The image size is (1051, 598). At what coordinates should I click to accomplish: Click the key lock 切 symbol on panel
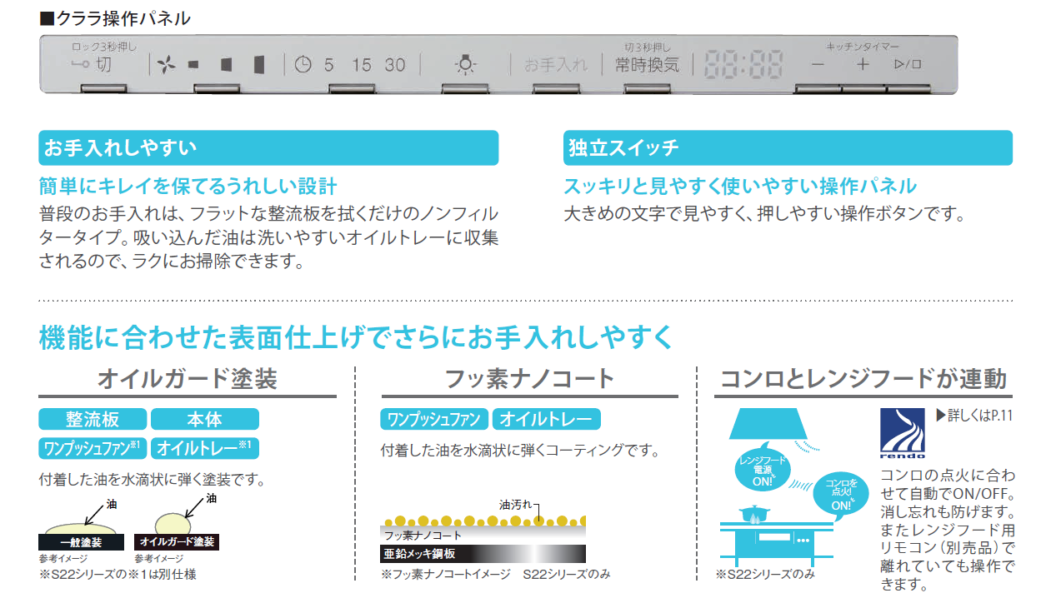92,64
